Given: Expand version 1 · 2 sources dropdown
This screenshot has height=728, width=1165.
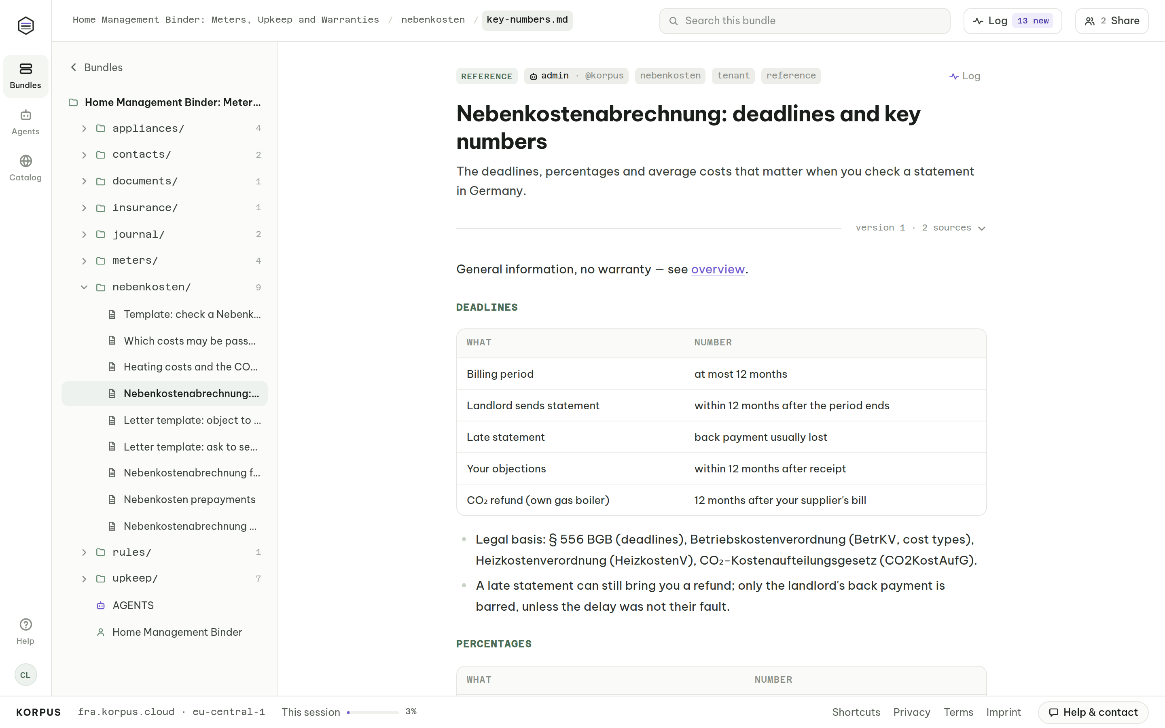Looking at the screenshot, I should (x=920, y=228).
